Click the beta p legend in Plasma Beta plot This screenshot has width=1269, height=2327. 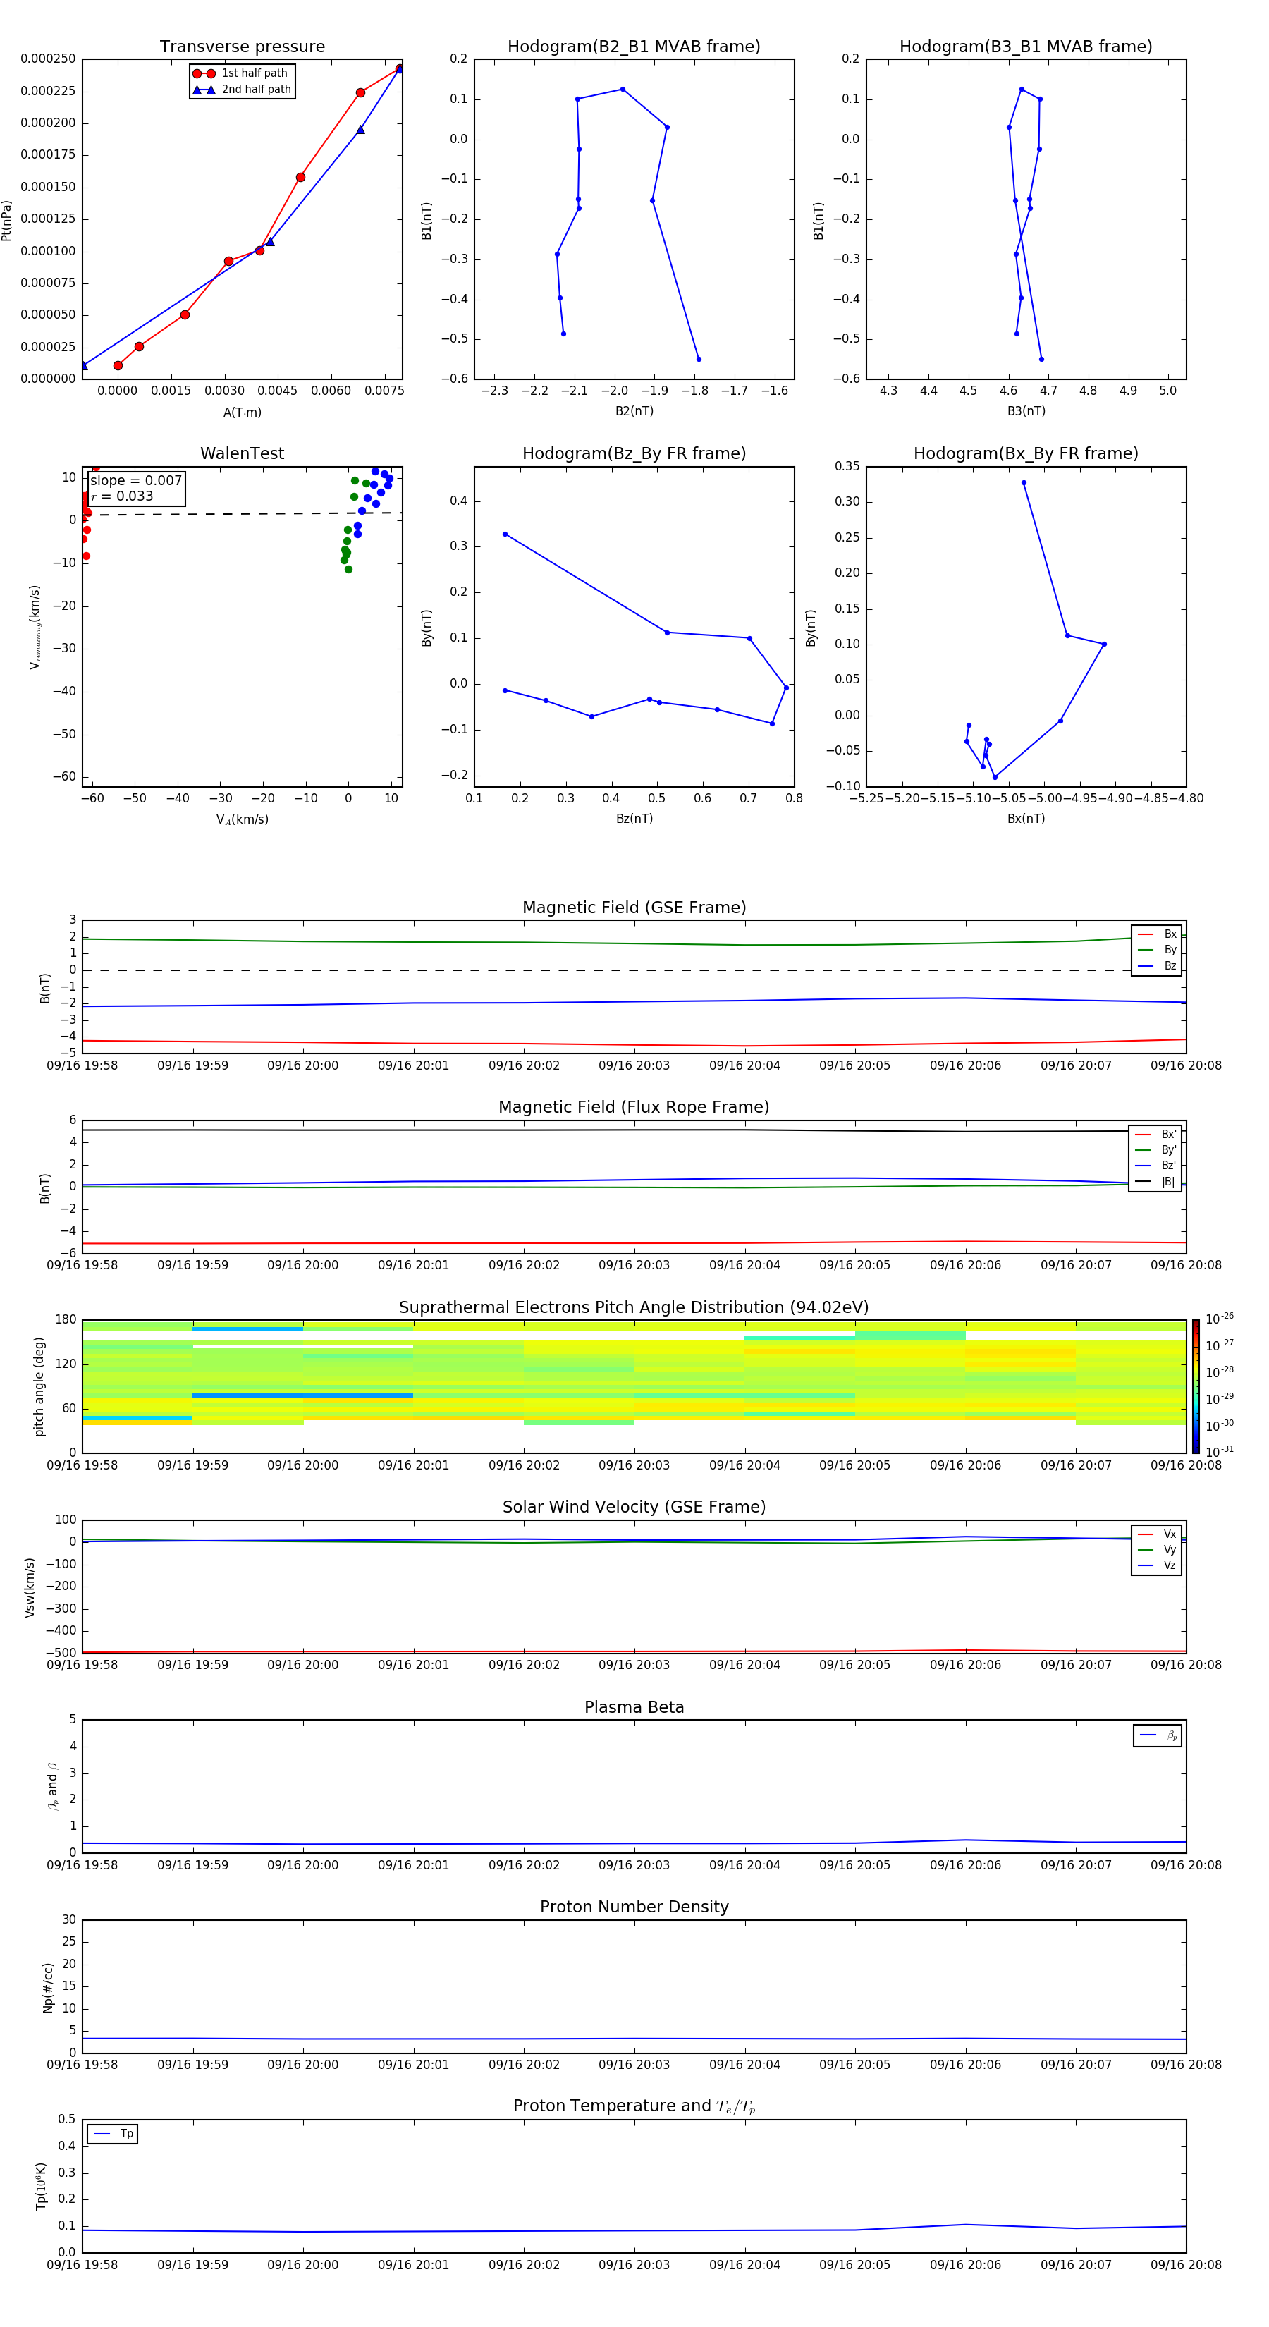click(x=1158, y=1735)
